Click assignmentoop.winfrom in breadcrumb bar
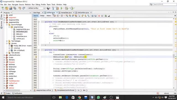The width and height of the screenshot is (177, 100). pos(44,90)
